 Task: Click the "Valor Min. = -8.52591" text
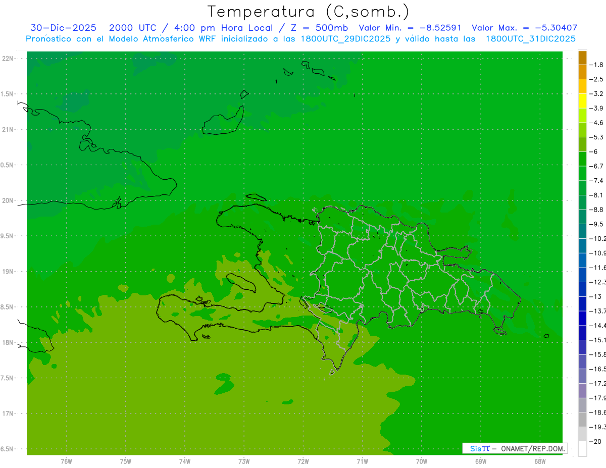[410, 28]
